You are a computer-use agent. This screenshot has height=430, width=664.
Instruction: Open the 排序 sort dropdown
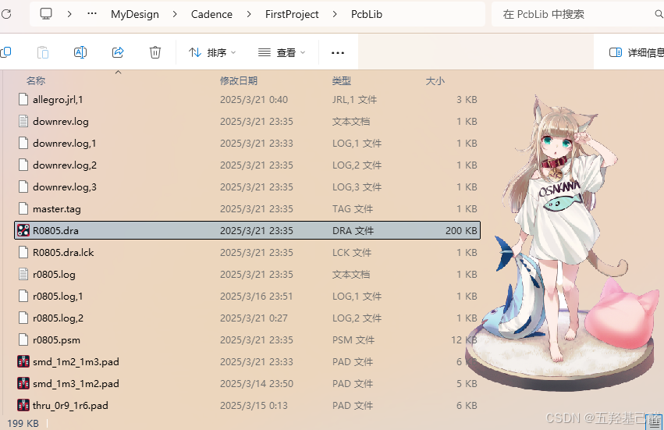(x=212, y=52)
